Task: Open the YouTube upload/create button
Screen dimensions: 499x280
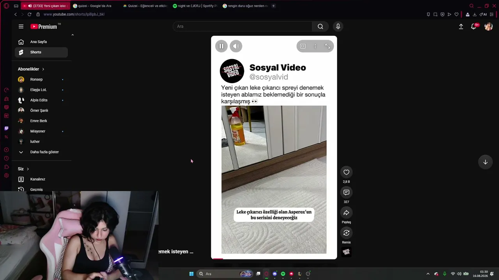Action: click(461, 26)
